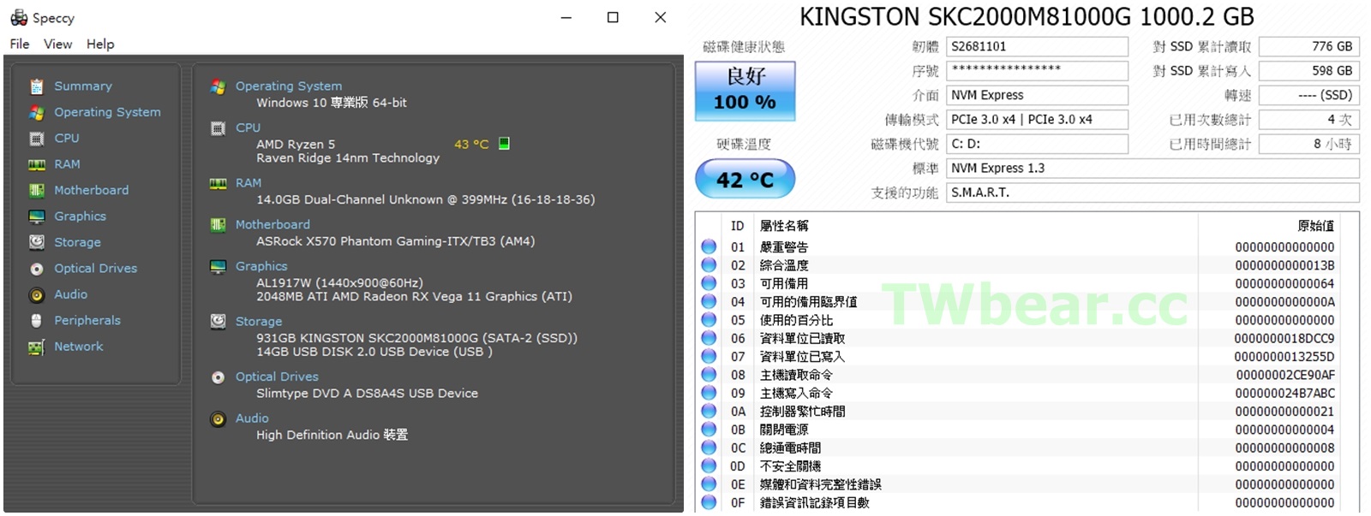Click power on count field showing 4
The width and height of the screenshot is (1371, 516).
click(1308, 119)
